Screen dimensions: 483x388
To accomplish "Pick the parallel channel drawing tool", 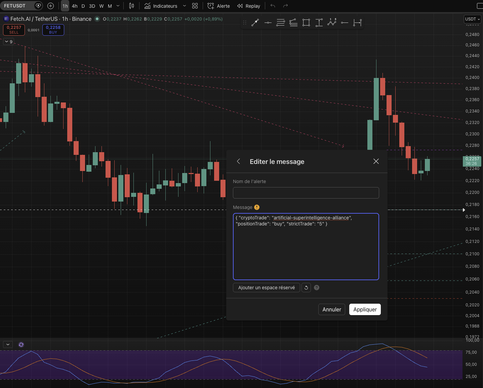I will 293,23.
